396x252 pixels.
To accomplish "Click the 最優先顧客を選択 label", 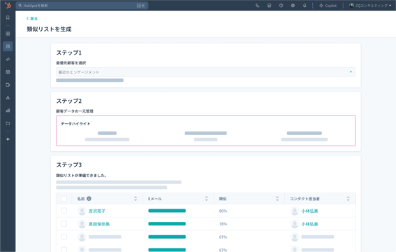I will [71, 63].
